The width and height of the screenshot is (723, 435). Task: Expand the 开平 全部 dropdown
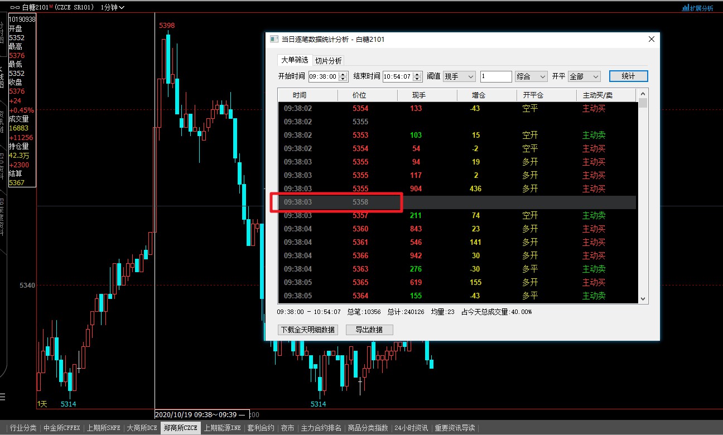pyautogui.click(x=584, y=76)
